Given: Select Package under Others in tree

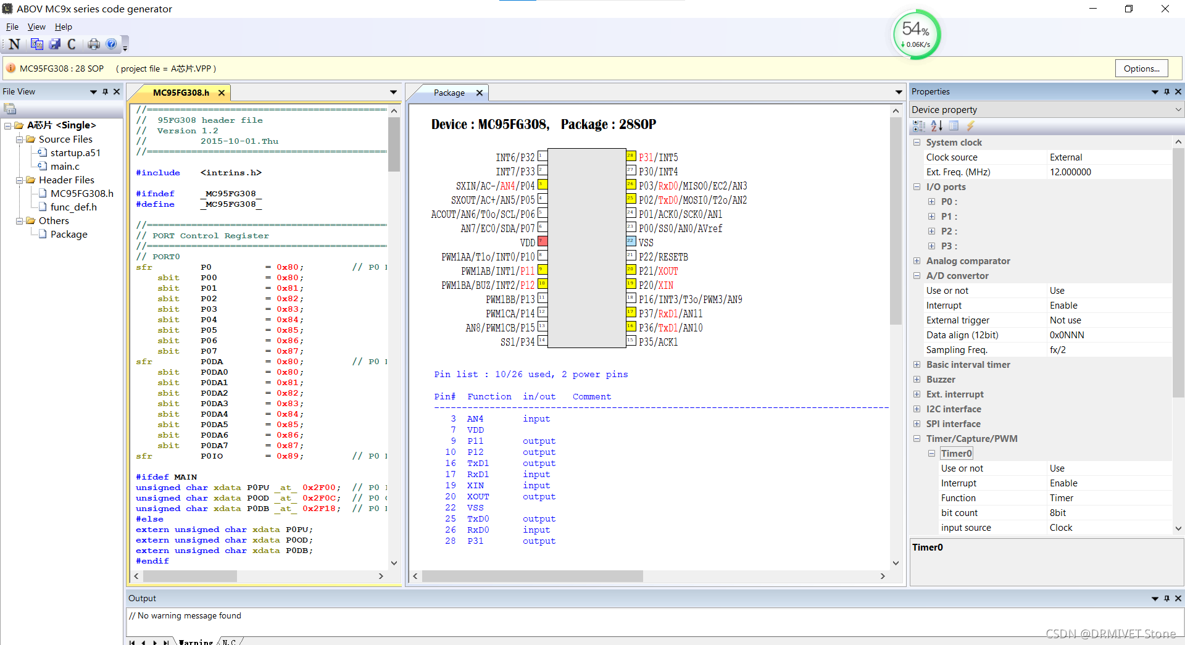Looking at the screenshot, I should click(69, 234).
